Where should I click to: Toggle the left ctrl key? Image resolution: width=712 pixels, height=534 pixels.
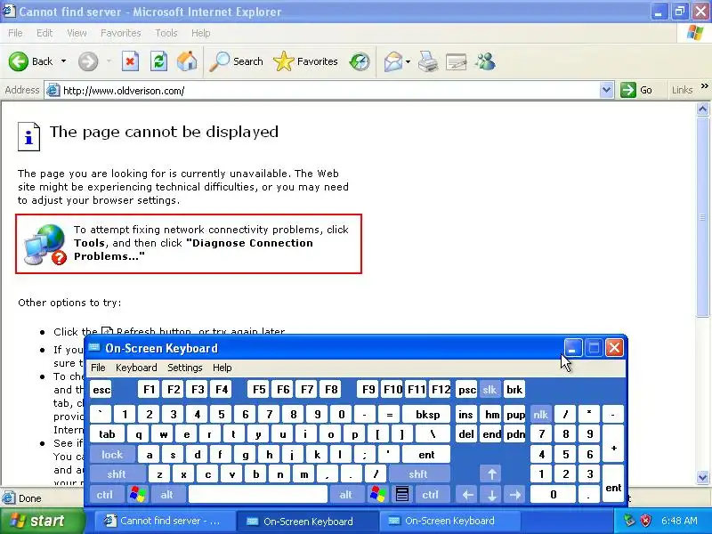[105, 494]
